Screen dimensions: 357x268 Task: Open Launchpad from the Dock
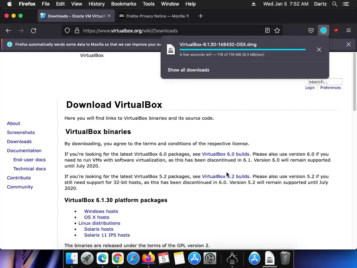pyautogui.click(x=87, y=259)
